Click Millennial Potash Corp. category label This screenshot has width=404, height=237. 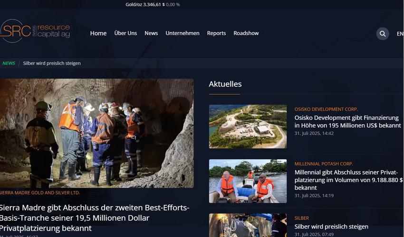(x=324, y=164)
